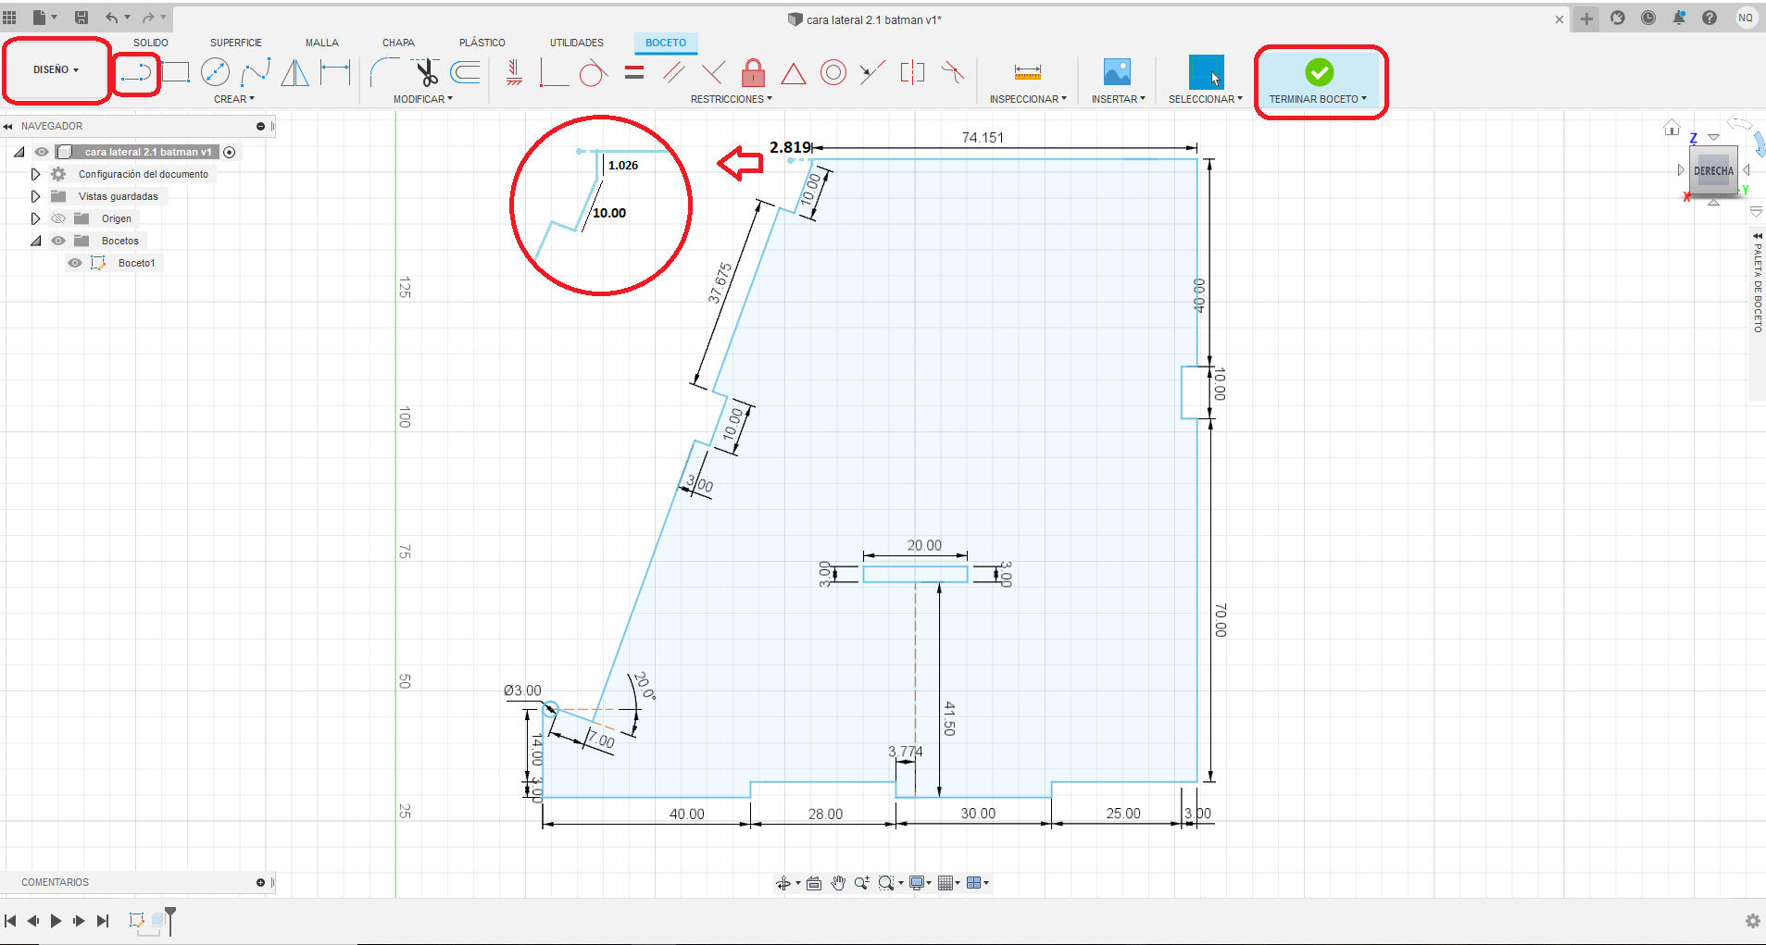Select the Sketch Dimension tool
Viewport: 1766px width, 945px height.
point(335,72)
